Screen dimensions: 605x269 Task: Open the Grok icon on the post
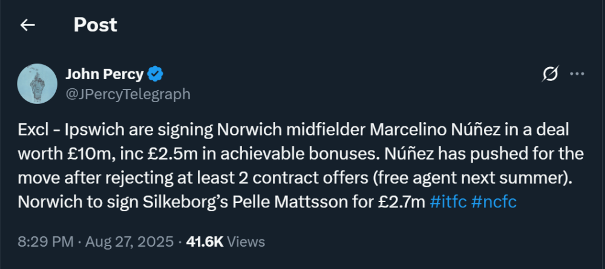click(x=551, y=74)
